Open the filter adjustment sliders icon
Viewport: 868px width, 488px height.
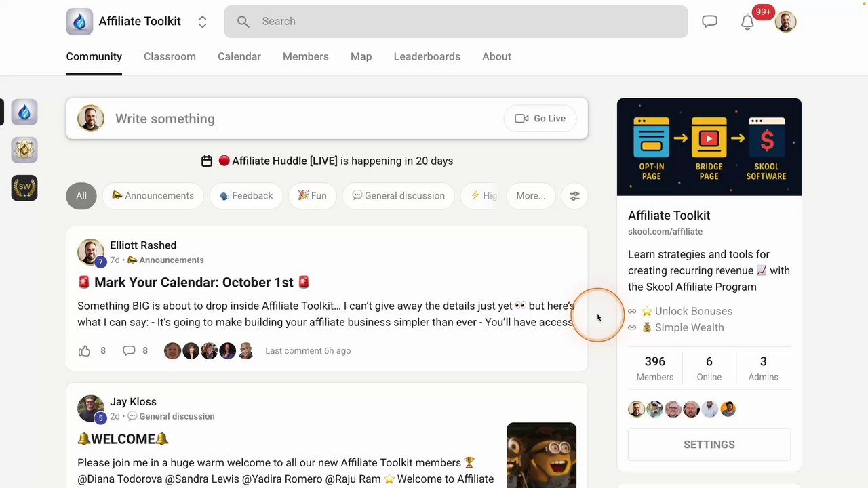[x=574, y=195]
